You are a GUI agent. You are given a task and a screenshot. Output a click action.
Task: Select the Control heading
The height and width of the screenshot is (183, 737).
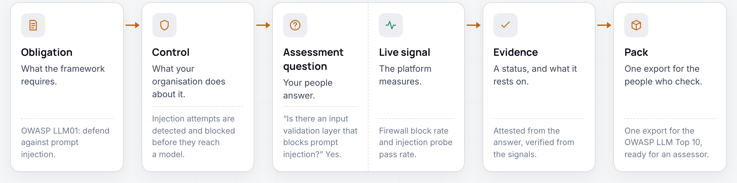pyautogui.click(x=171, y=52)
